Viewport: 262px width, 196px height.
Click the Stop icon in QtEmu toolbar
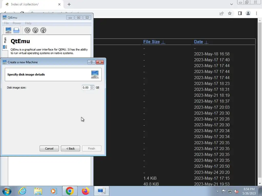pos(35,30)
